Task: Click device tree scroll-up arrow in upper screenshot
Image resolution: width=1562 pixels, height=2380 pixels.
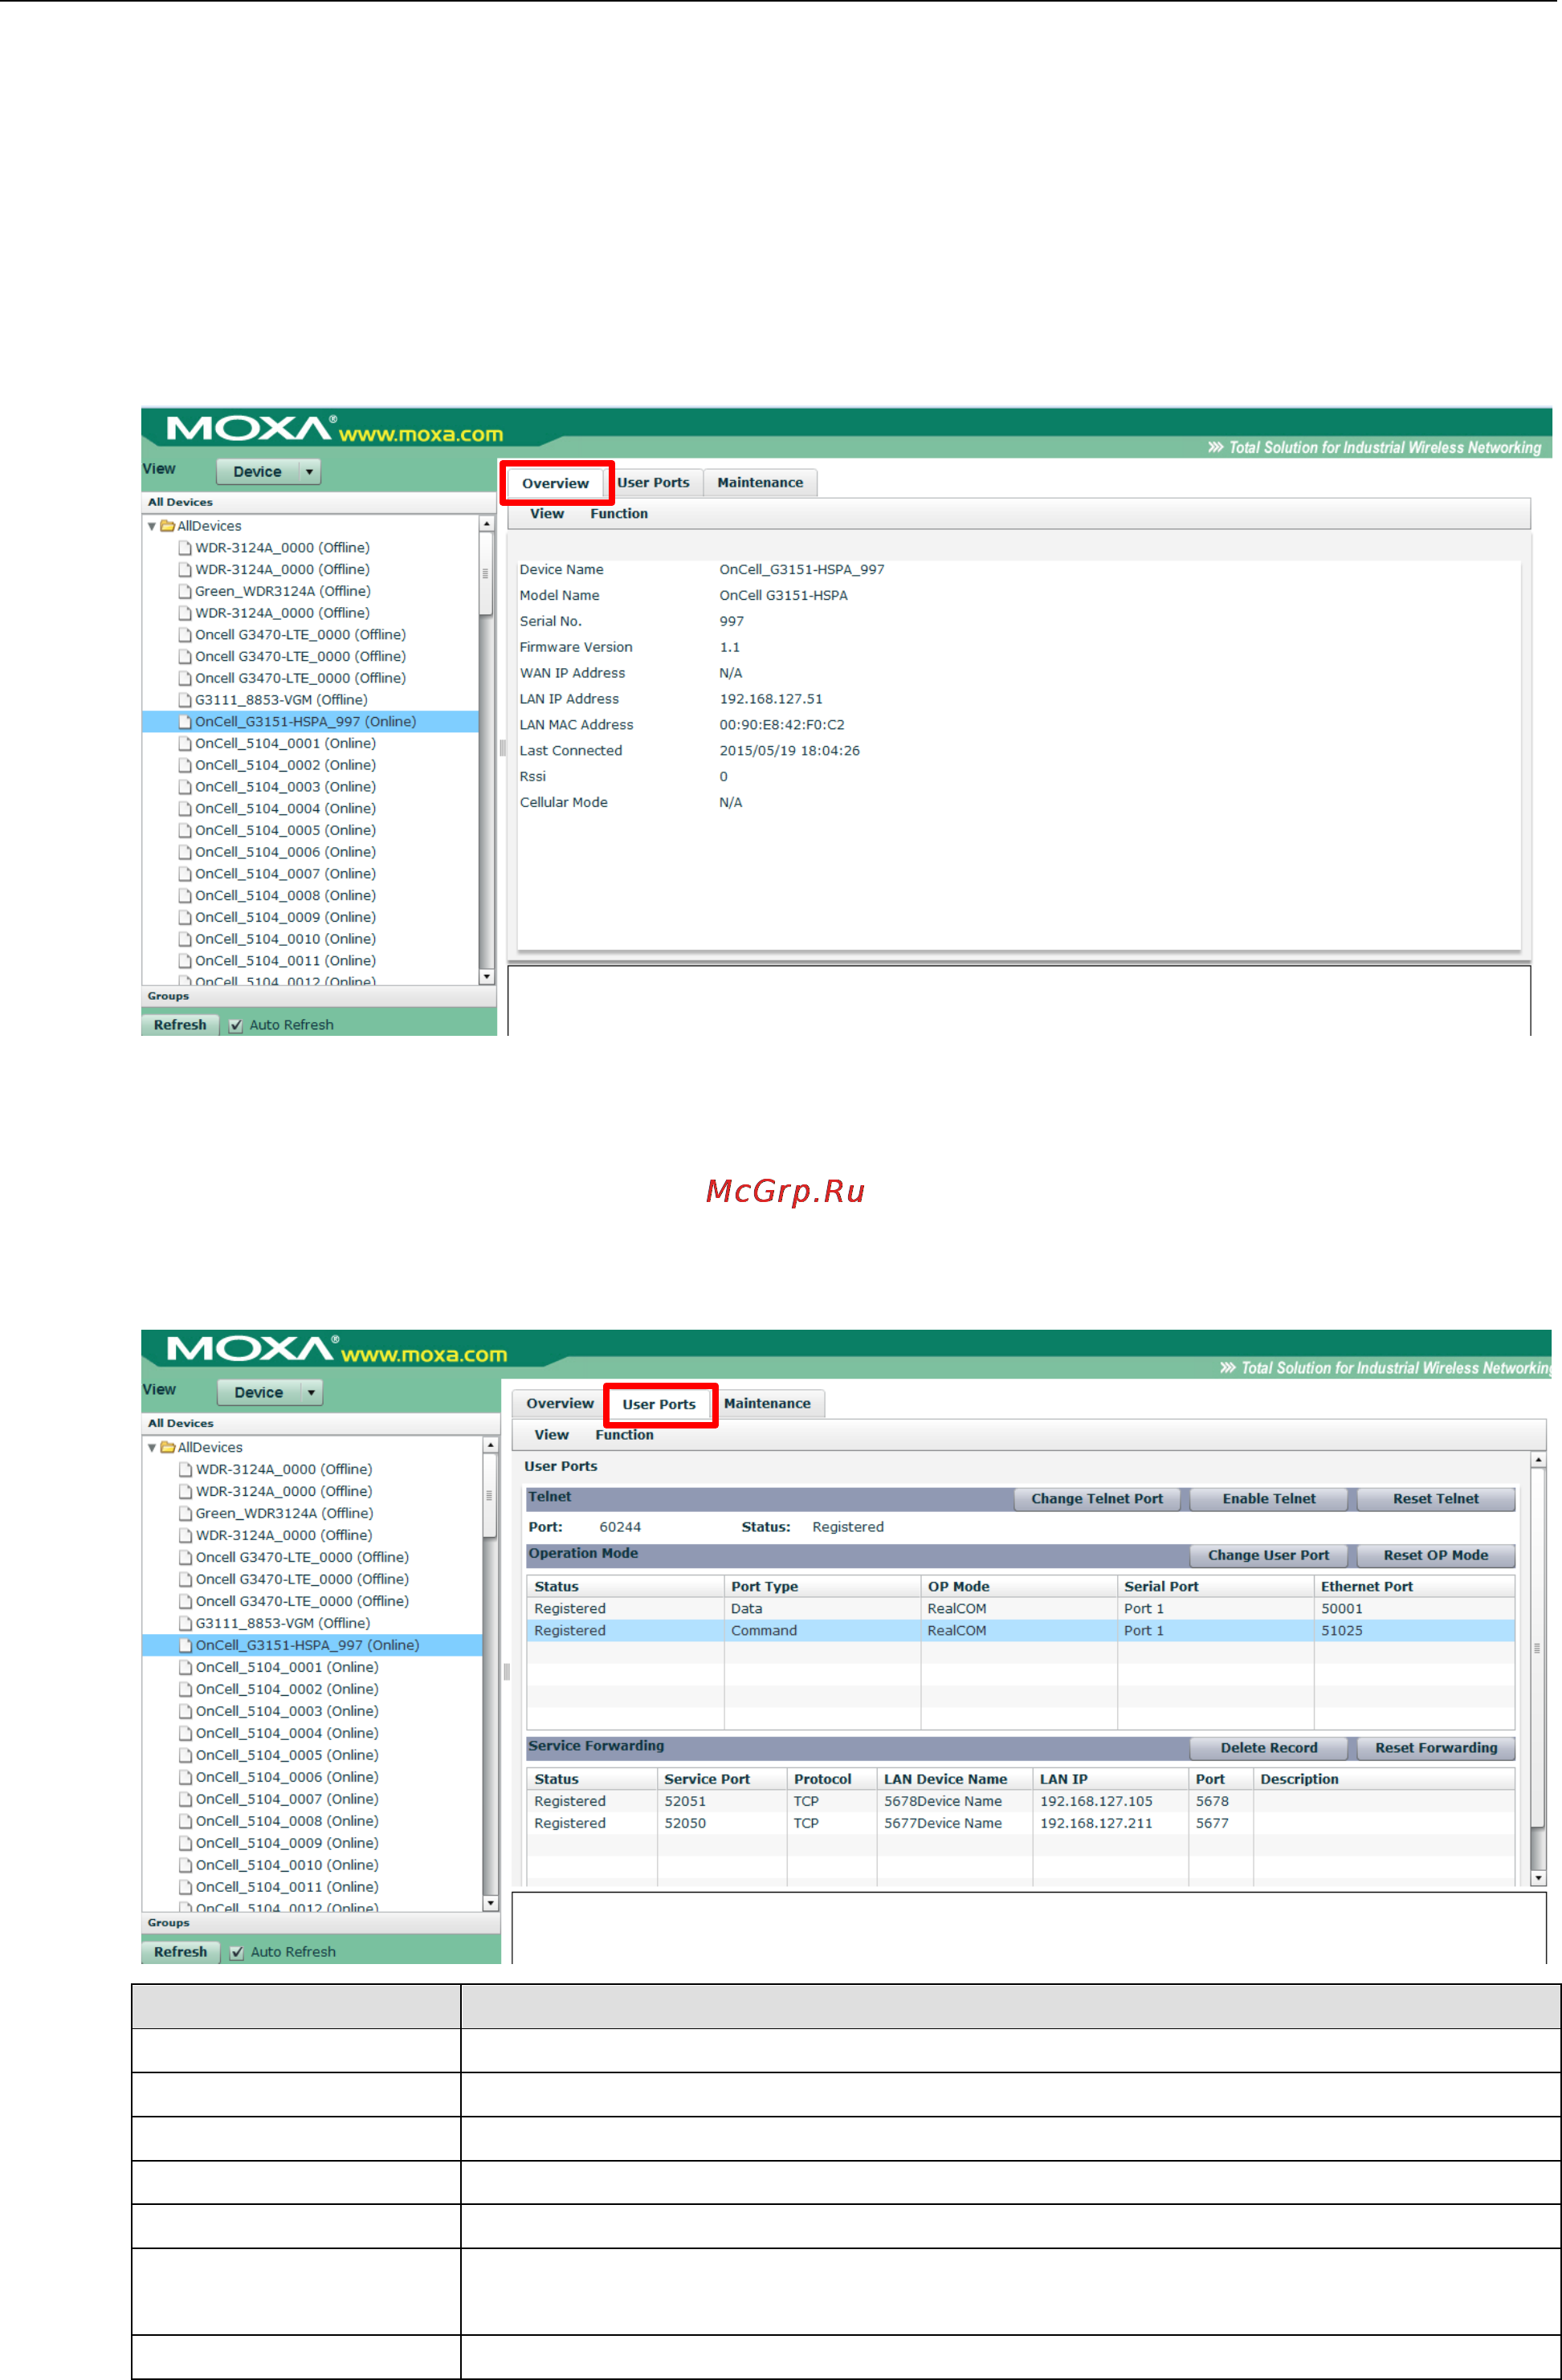Action: (487, 524)
